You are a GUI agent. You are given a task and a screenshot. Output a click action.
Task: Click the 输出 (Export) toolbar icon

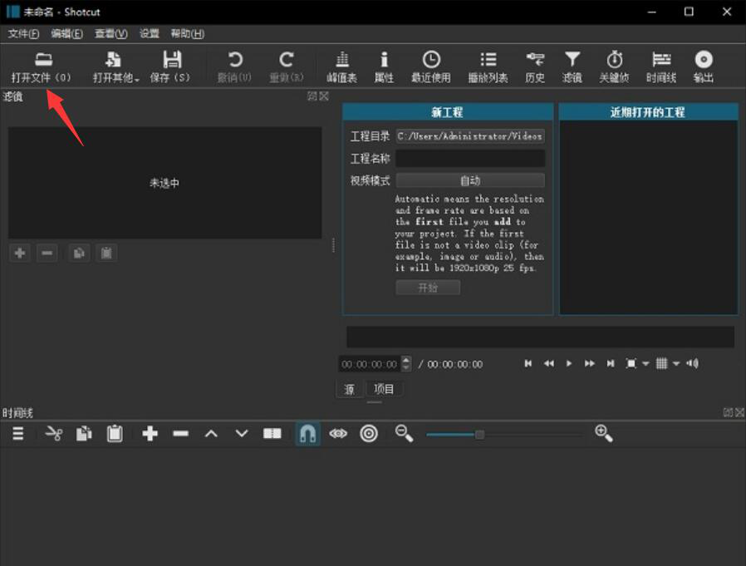coord(704,66)
